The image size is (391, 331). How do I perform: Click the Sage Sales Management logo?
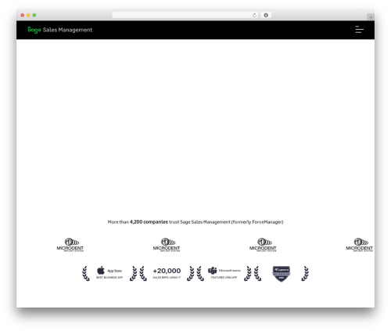(x=59, y=30)
